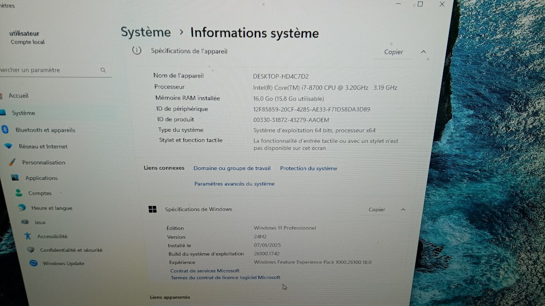Click the Personnalisation brush icon
This screenshot has height=306, width=545.
click(13, 162)
